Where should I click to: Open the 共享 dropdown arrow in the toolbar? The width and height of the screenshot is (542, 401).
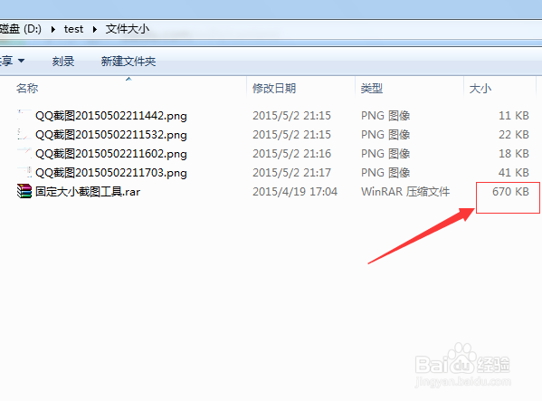point(21,61)
